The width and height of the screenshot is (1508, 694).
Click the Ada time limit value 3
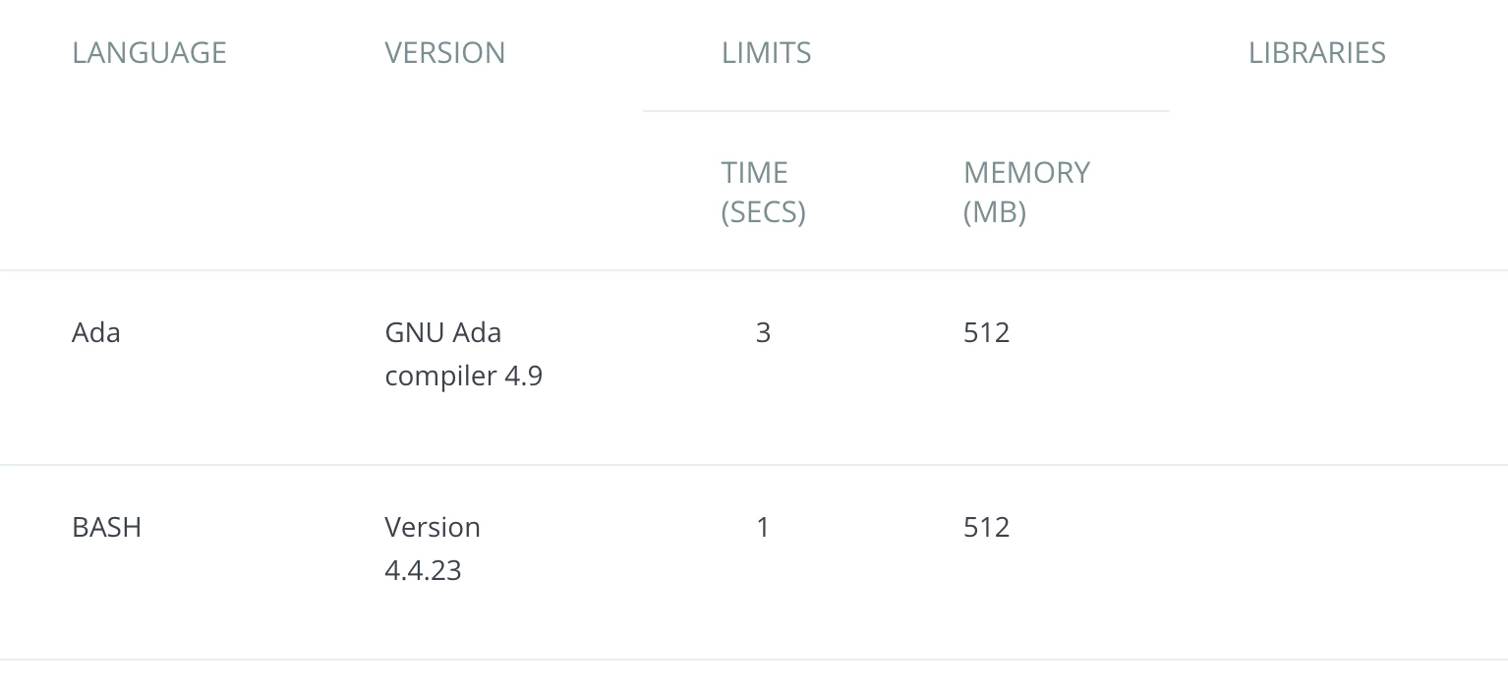[x=763, y=332]
